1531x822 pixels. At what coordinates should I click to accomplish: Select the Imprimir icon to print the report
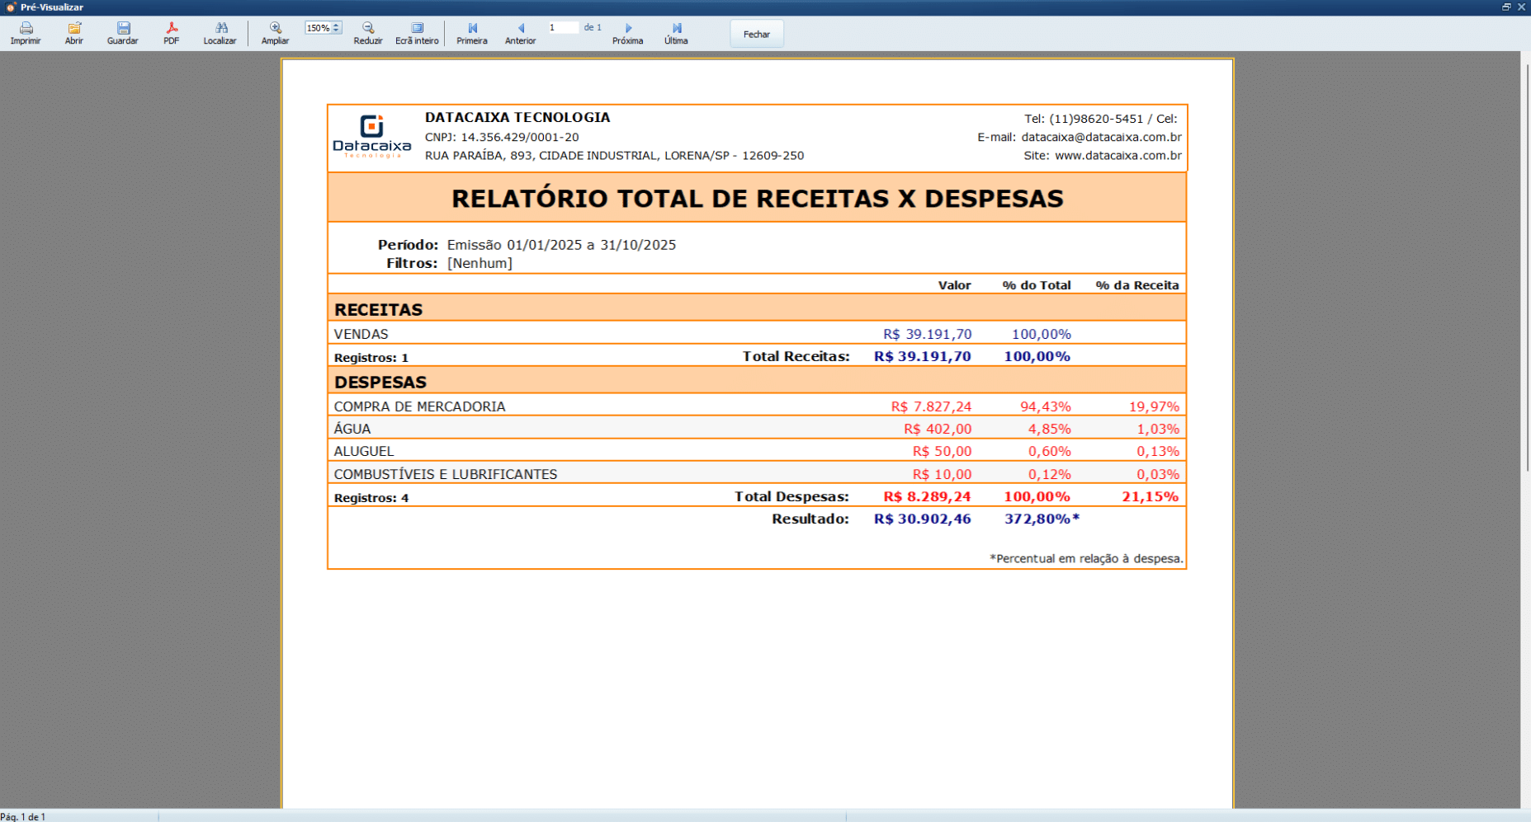(x=25, y=33)
